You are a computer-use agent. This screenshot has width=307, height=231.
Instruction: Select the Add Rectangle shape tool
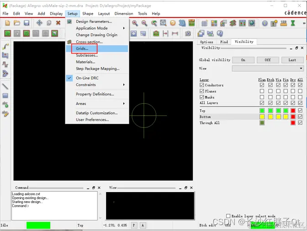5,96
